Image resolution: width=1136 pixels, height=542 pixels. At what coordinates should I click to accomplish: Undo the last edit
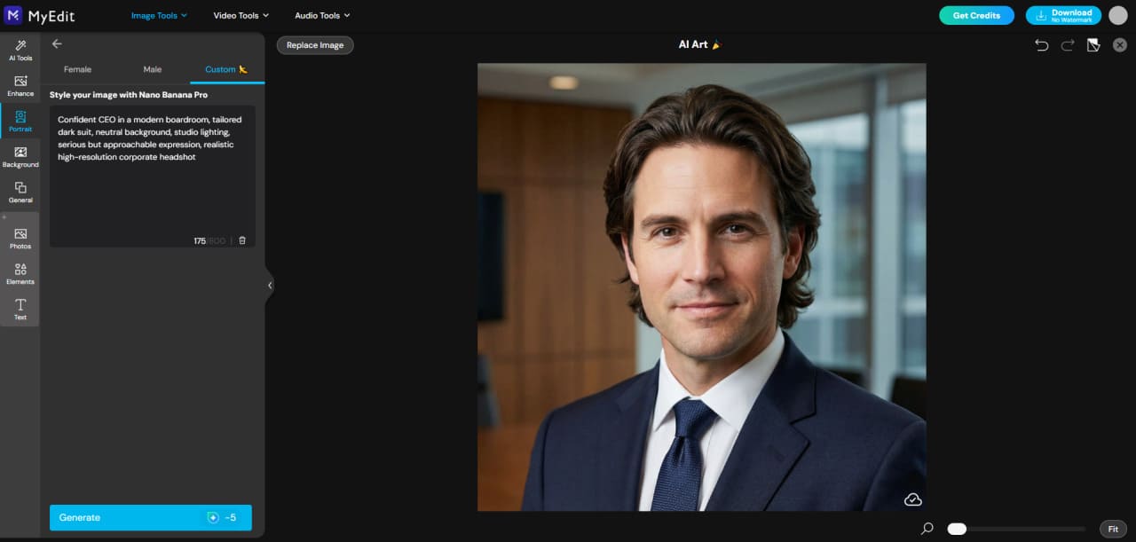[1042, 44]
